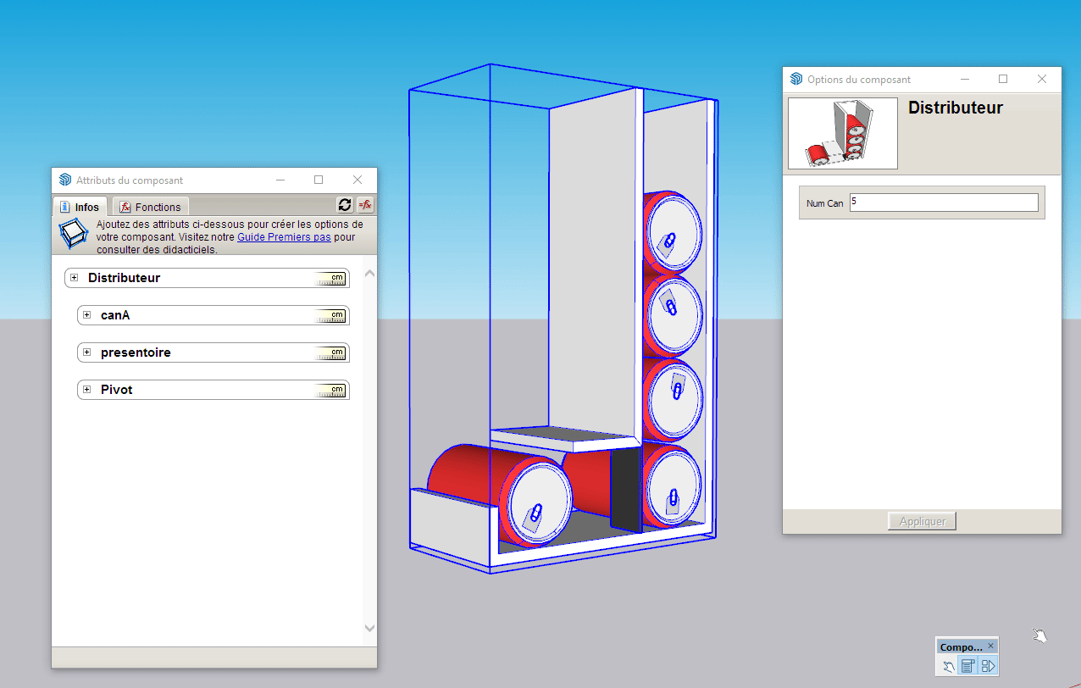Select the Infos tab
Image resolution: width=1081 pixels, height=688 pixels.
coord(80,207)
